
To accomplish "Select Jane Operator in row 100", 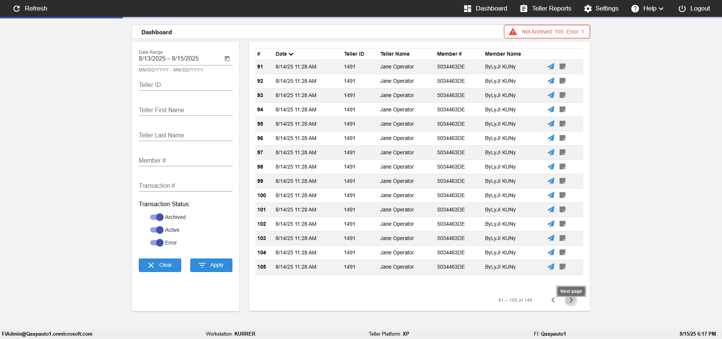I will 397,196.
